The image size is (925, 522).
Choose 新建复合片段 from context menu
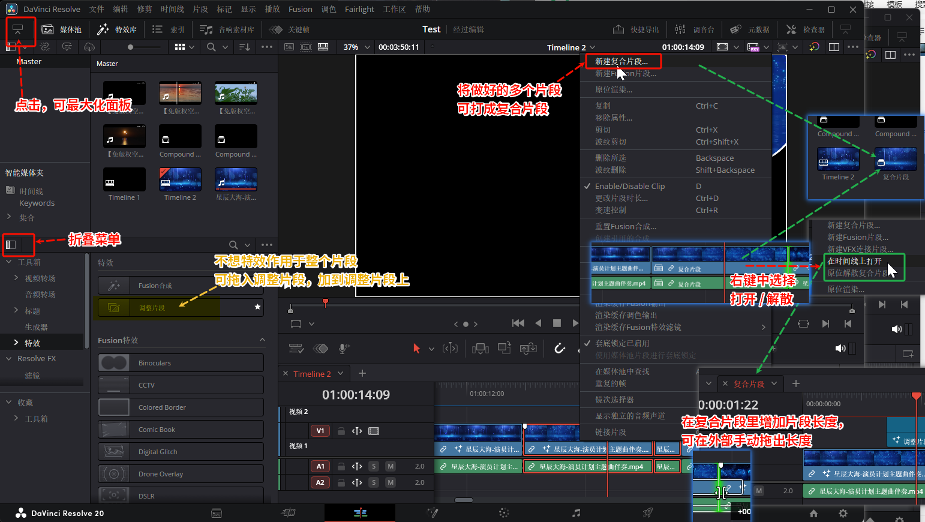tap(623, 61)
